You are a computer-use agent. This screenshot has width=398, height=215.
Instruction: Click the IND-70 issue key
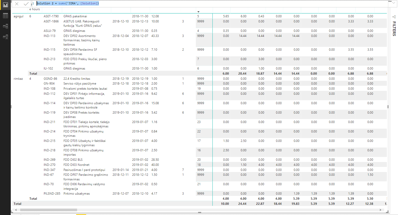49,184
